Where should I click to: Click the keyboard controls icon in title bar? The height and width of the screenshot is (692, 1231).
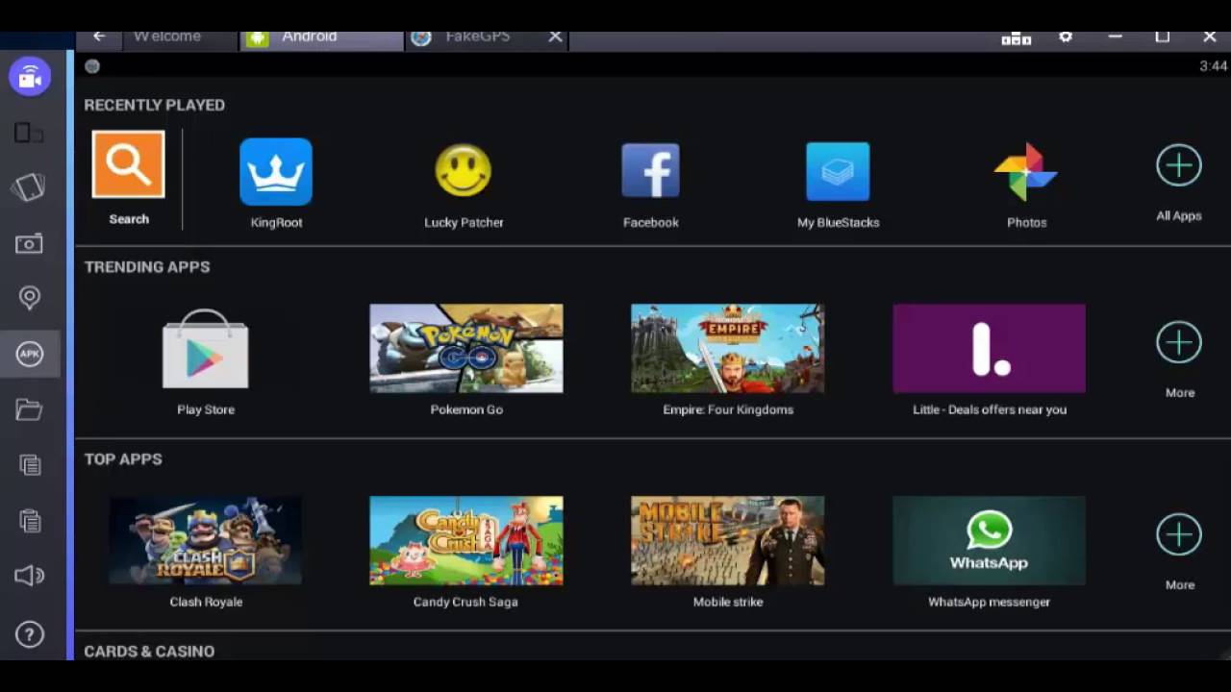click(1017, 38)
